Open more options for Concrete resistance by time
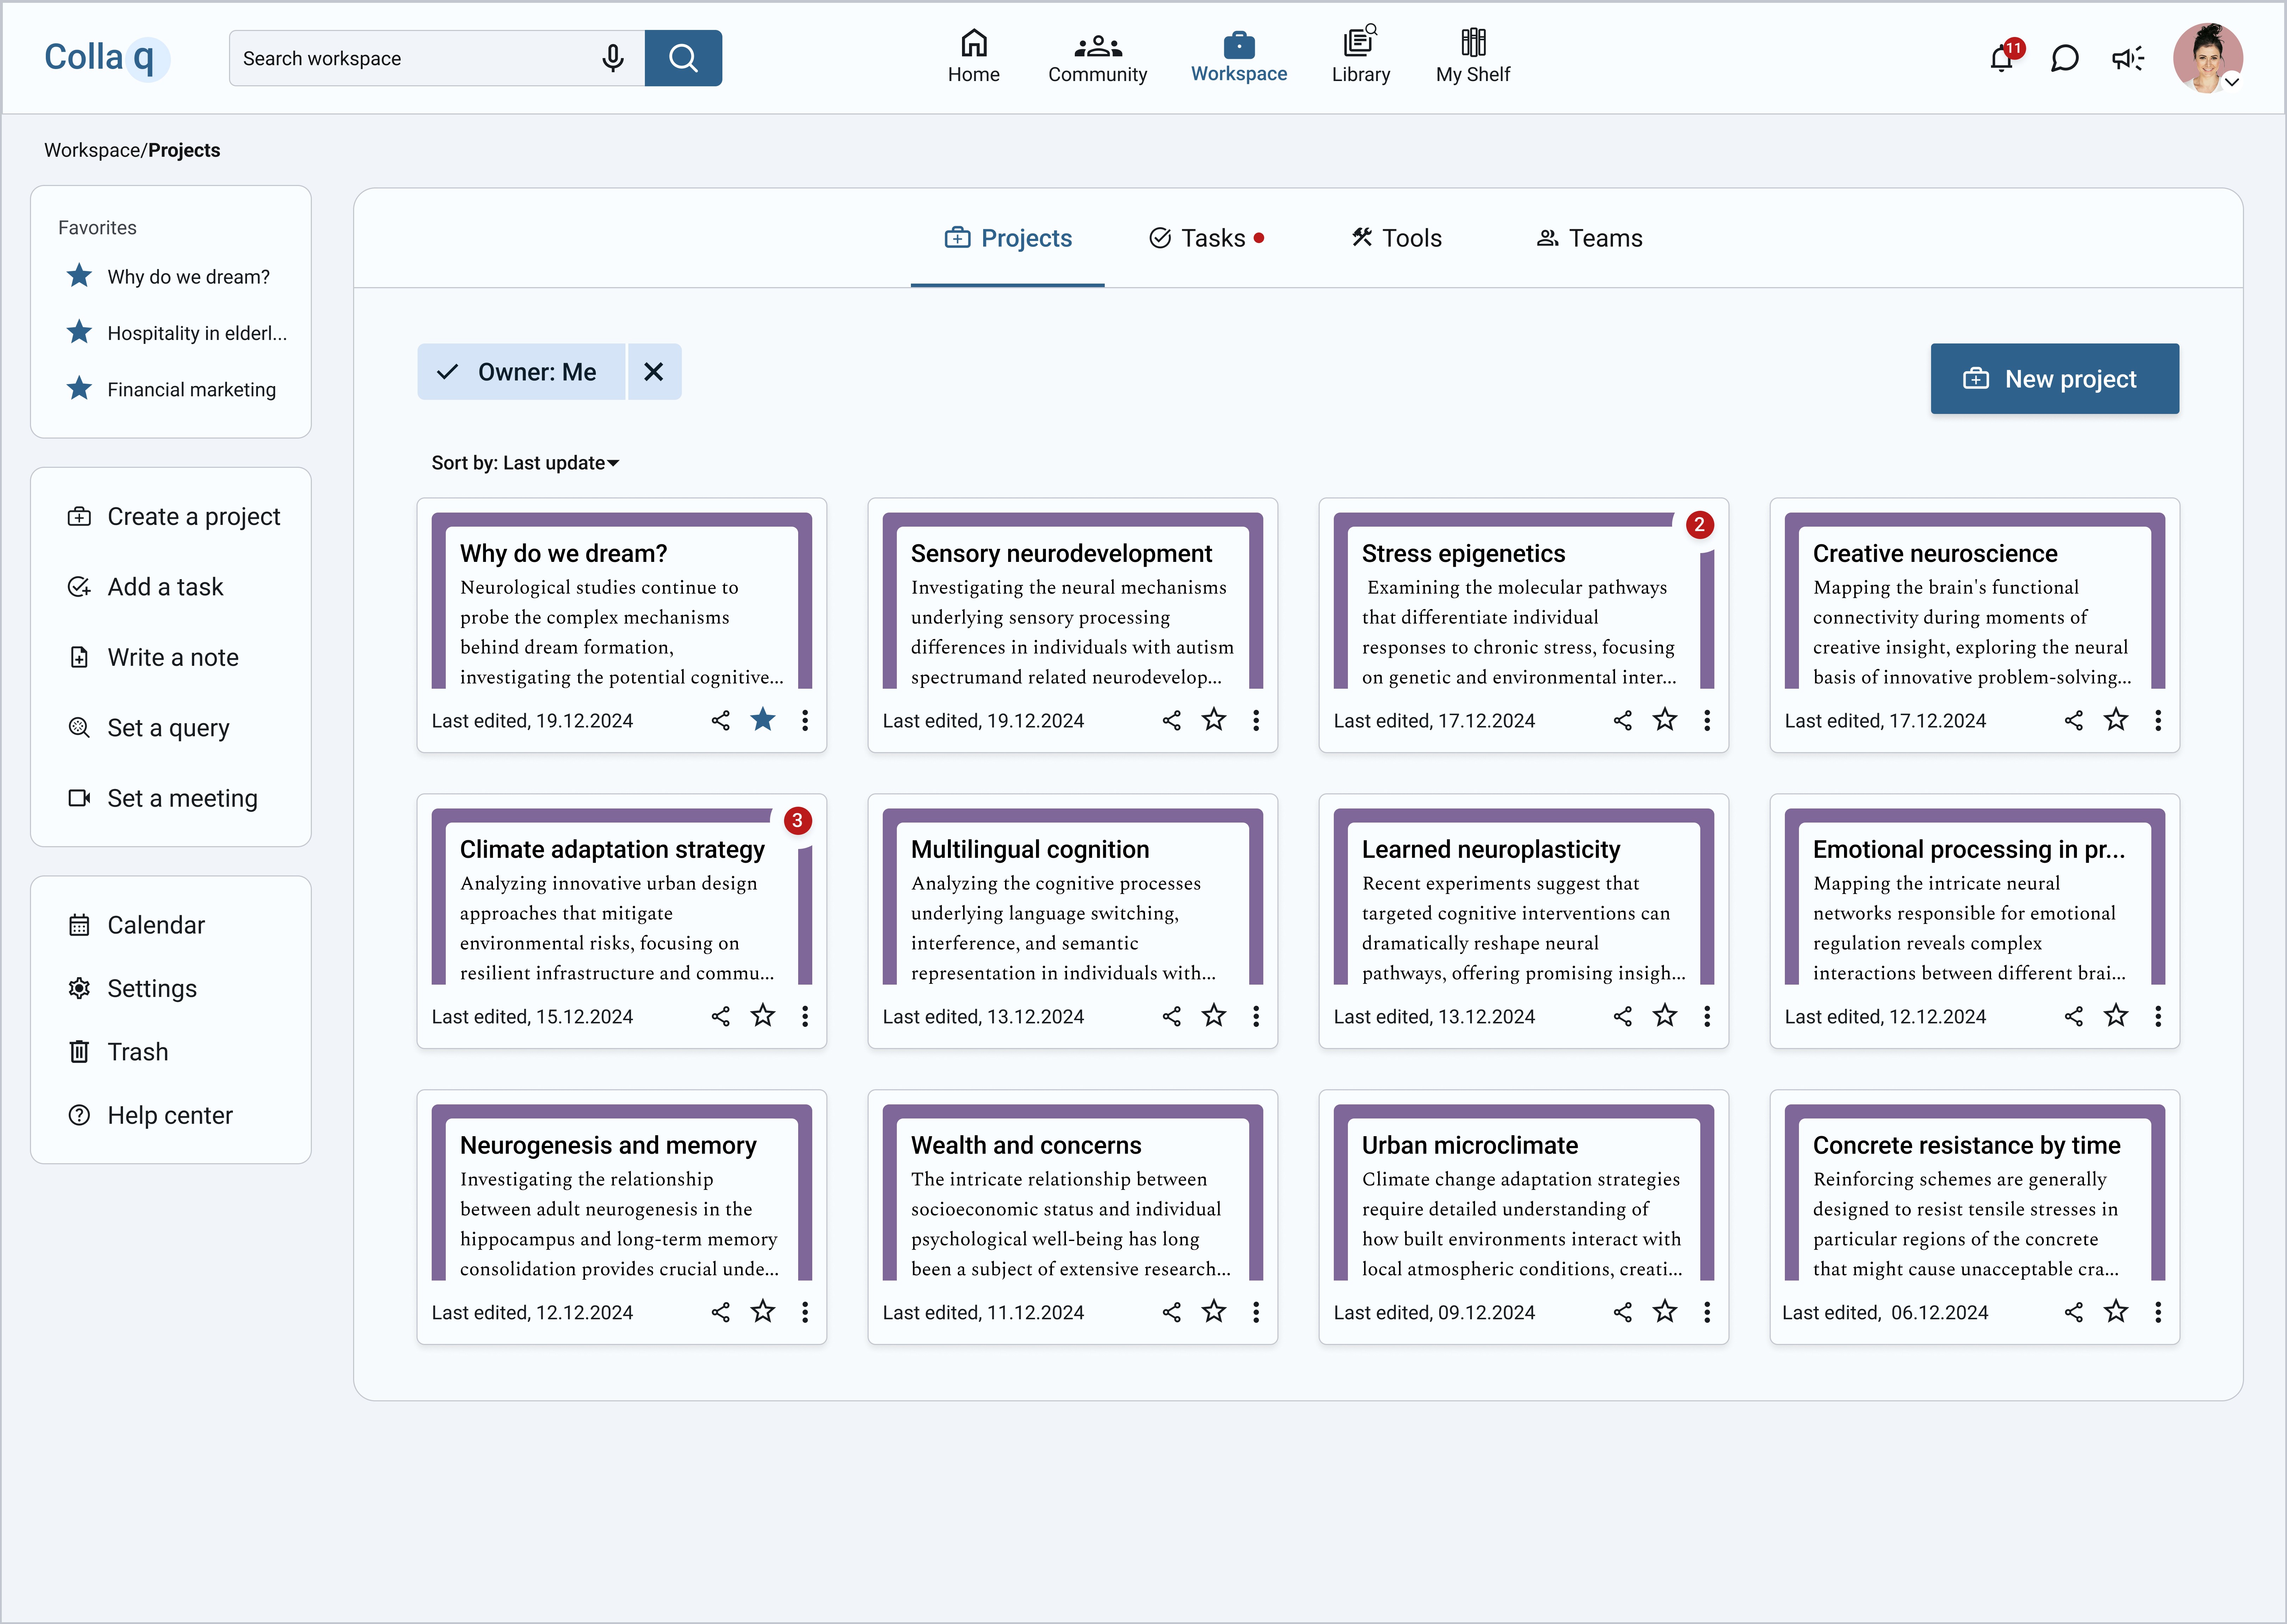Image resolution: width=2287 pixels, height=1624 pixels. point(2158,1312)
